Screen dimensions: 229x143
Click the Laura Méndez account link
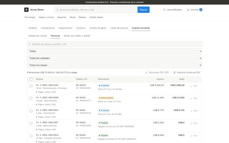tap(172, 10)
